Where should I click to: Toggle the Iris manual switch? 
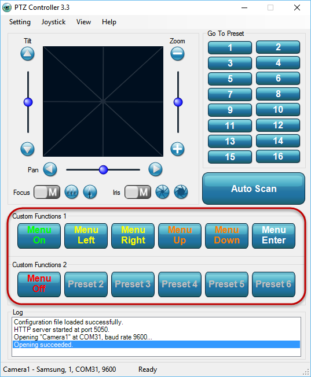138,192
